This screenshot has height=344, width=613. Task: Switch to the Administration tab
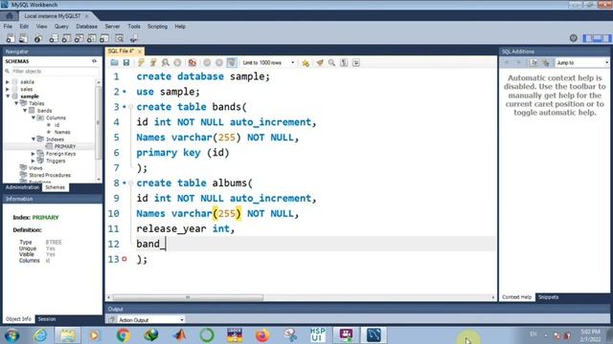[x=22, y=187]
